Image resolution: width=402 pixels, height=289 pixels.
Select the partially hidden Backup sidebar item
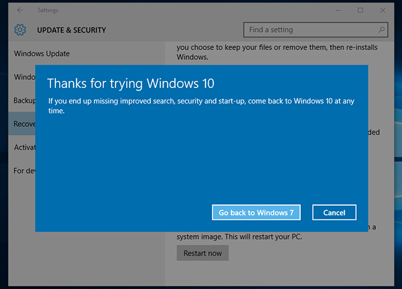24,100
